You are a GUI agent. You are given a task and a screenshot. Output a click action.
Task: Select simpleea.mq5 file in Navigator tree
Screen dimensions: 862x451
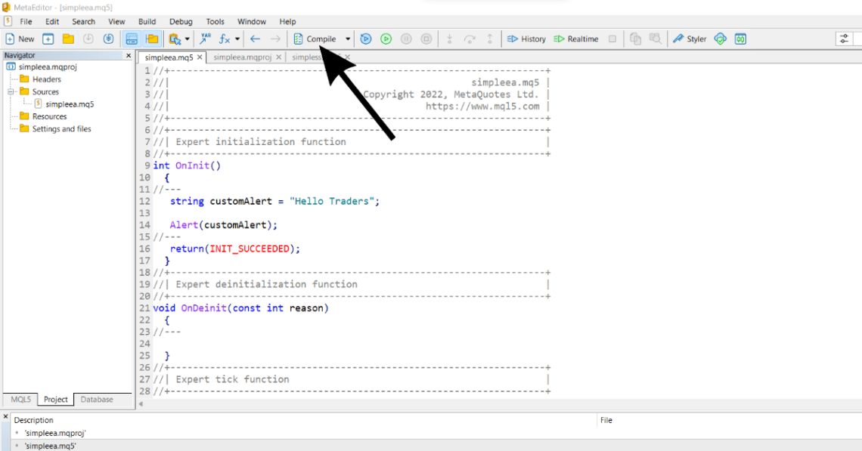coord(70,104)
